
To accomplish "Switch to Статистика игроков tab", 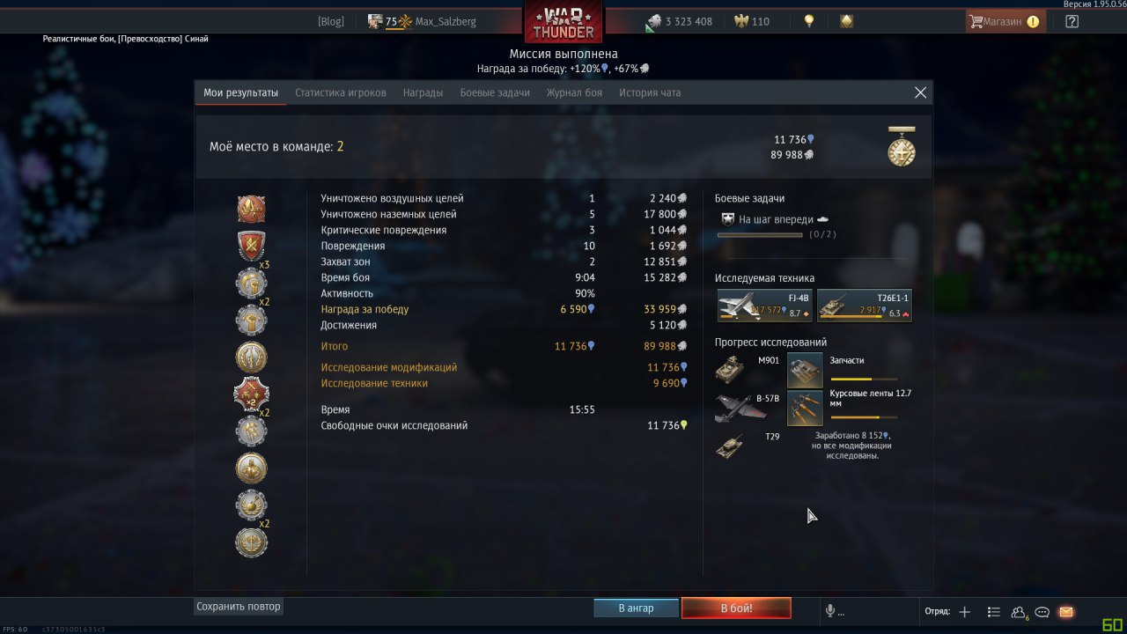I will pos(341,92).
